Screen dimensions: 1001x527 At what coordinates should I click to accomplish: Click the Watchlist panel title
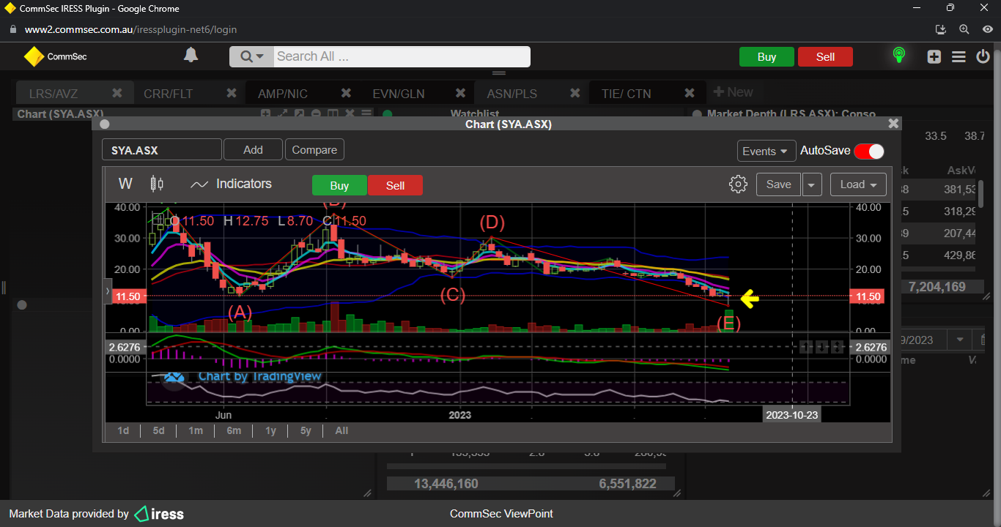tap(475, 114)
